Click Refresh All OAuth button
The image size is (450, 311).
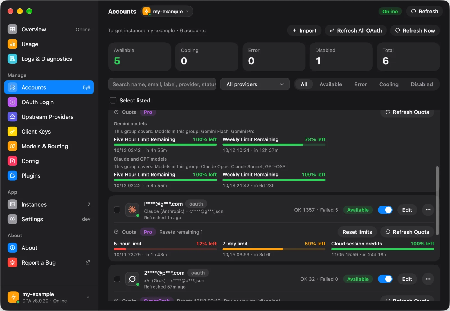(x=356, y=31)
